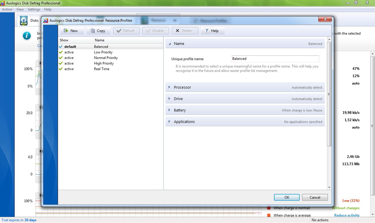Toggle the checkmark for Normal Priority profile
Viewport: 375px width, 223px height.
61,58
